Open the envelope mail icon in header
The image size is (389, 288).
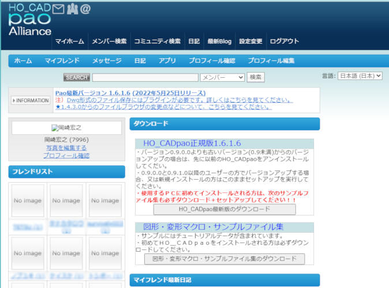click(58, 9)
